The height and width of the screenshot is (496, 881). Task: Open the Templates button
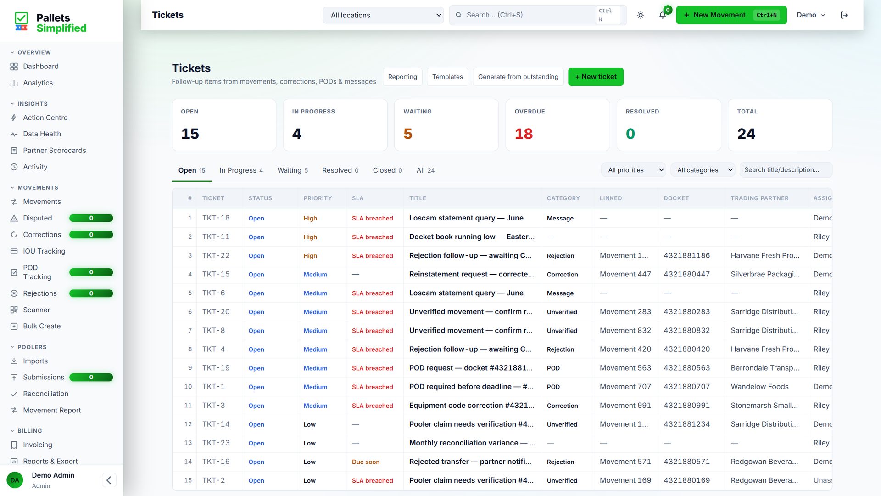(447, 77)
